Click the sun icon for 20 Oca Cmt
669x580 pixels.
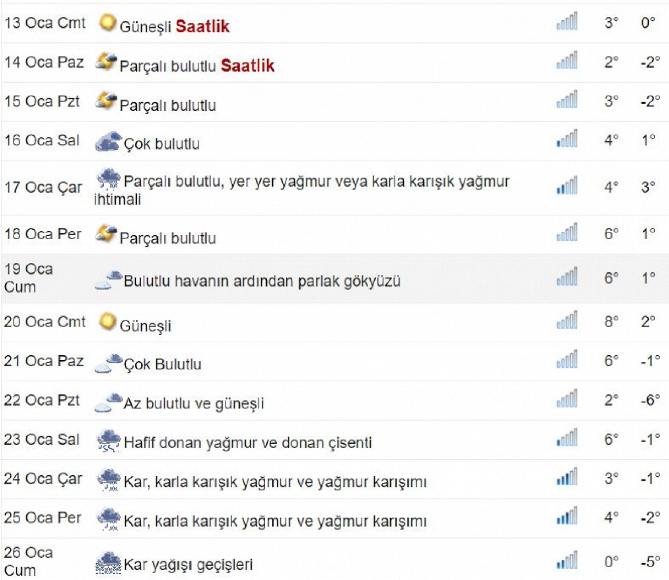pyautogui.click(x=107, y=322)
